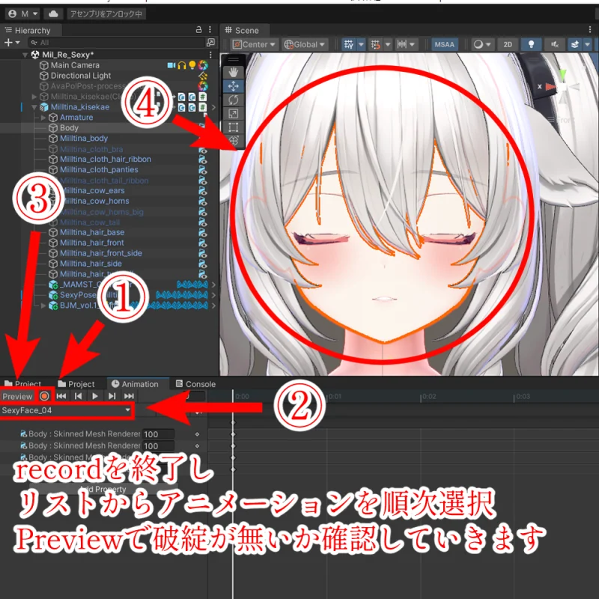The image size is (599, 599).
Task: Click first Body property value field 100
Action: coord(158,434)
